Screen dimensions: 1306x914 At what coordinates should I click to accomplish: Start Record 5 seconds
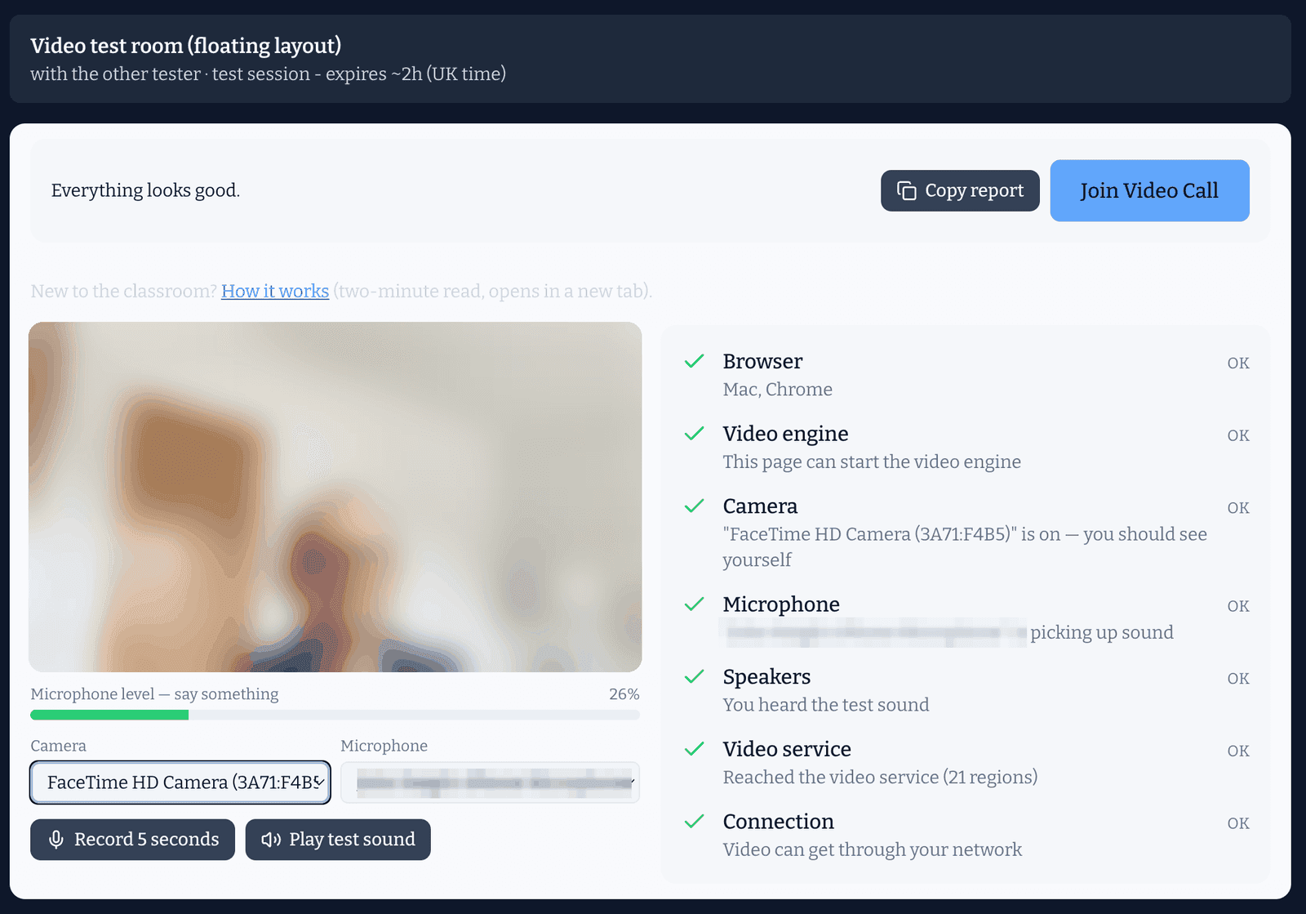pyautogui.click(x=132, y=840)
